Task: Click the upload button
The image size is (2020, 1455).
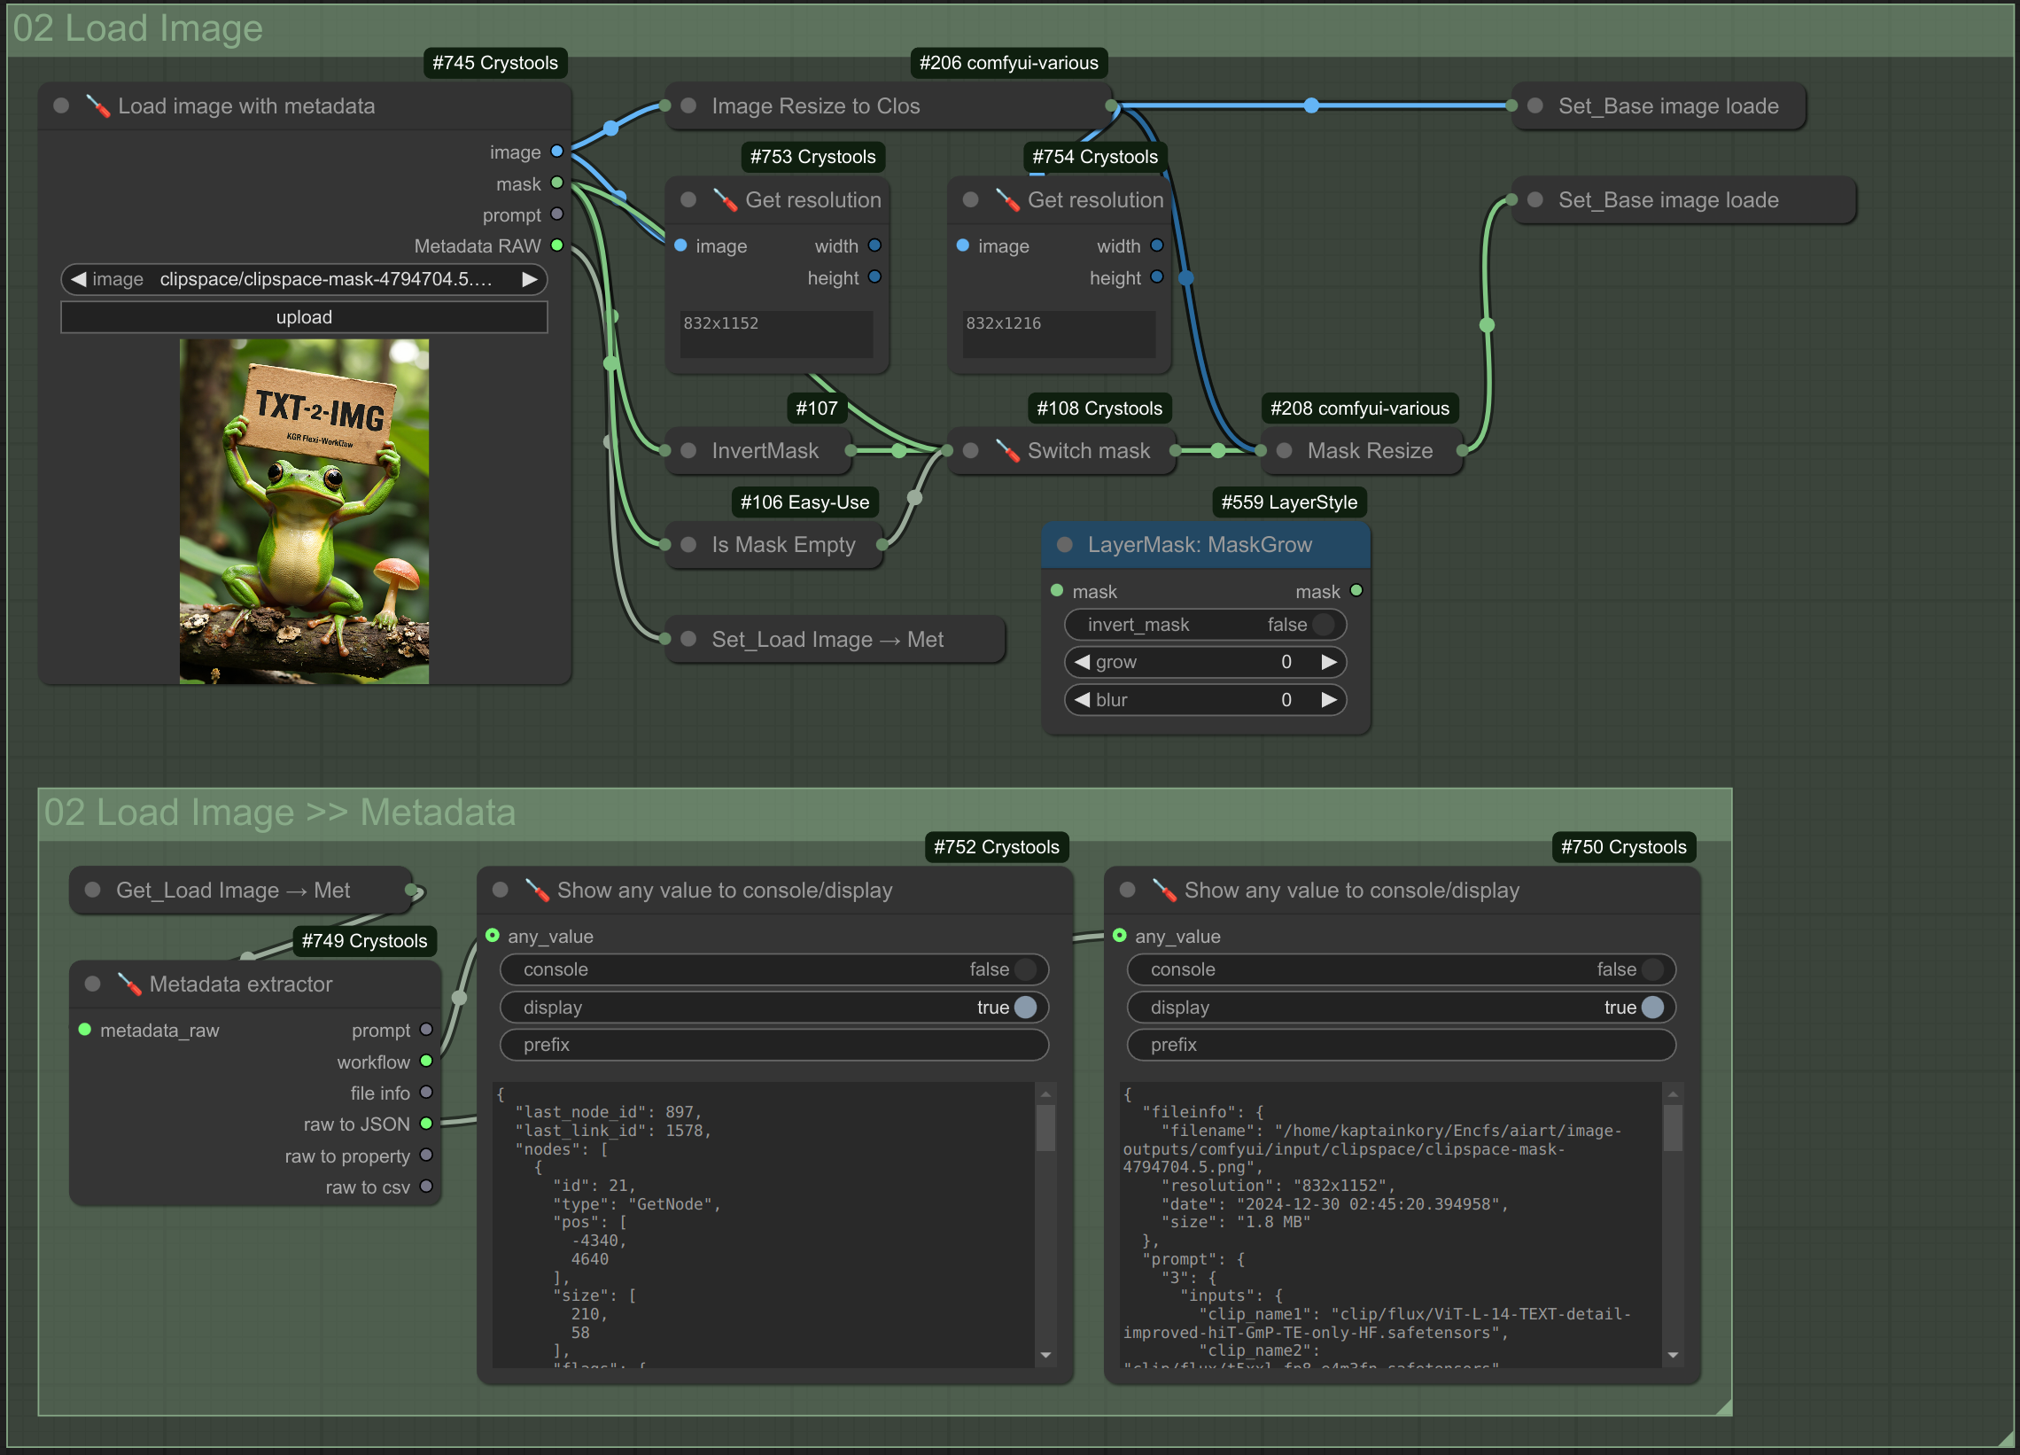Action: coord(304,317)
